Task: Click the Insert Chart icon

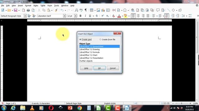Action: coord(103,10)
